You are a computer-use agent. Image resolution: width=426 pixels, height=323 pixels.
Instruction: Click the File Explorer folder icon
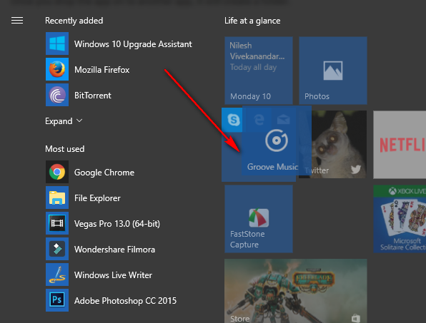57,198
